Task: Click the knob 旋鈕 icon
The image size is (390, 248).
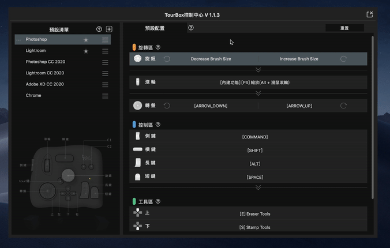Action: [x=137, y=58]
